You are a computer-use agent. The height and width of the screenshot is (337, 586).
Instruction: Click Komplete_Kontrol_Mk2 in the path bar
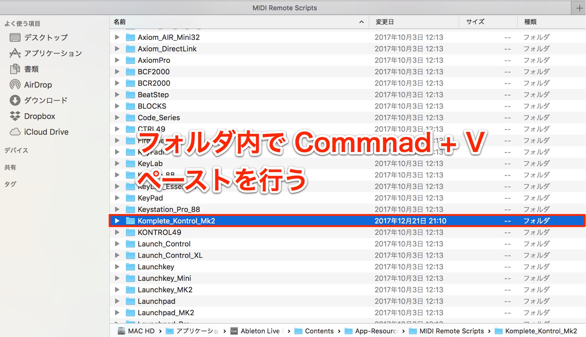536,331
